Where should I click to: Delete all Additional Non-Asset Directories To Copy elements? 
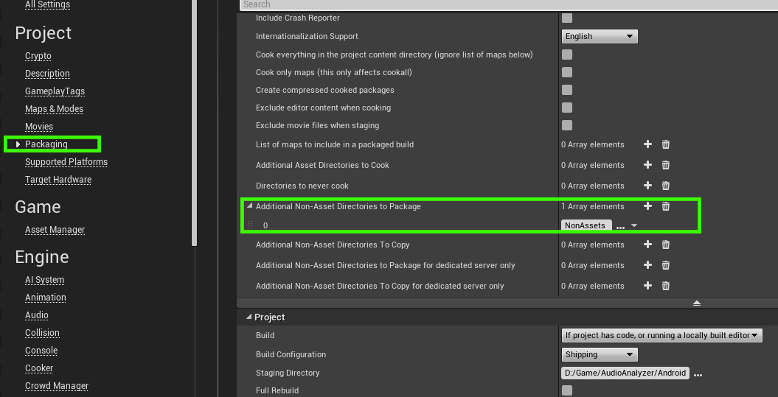(665, 245)
